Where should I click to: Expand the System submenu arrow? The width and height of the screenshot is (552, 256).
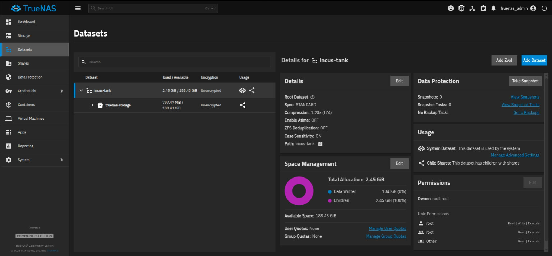click(62, 160)
